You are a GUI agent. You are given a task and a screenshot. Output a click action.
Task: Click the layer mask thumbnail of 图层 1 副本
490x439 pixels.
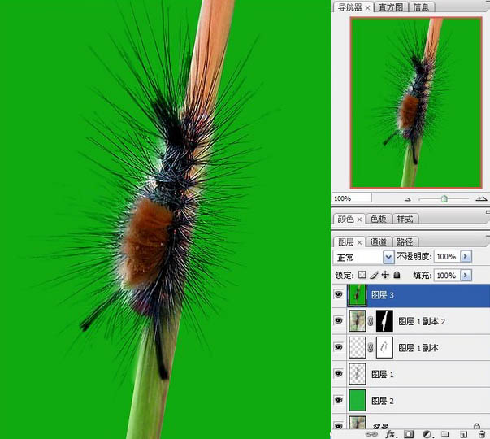pyautogui.click(x=384, y=347)
